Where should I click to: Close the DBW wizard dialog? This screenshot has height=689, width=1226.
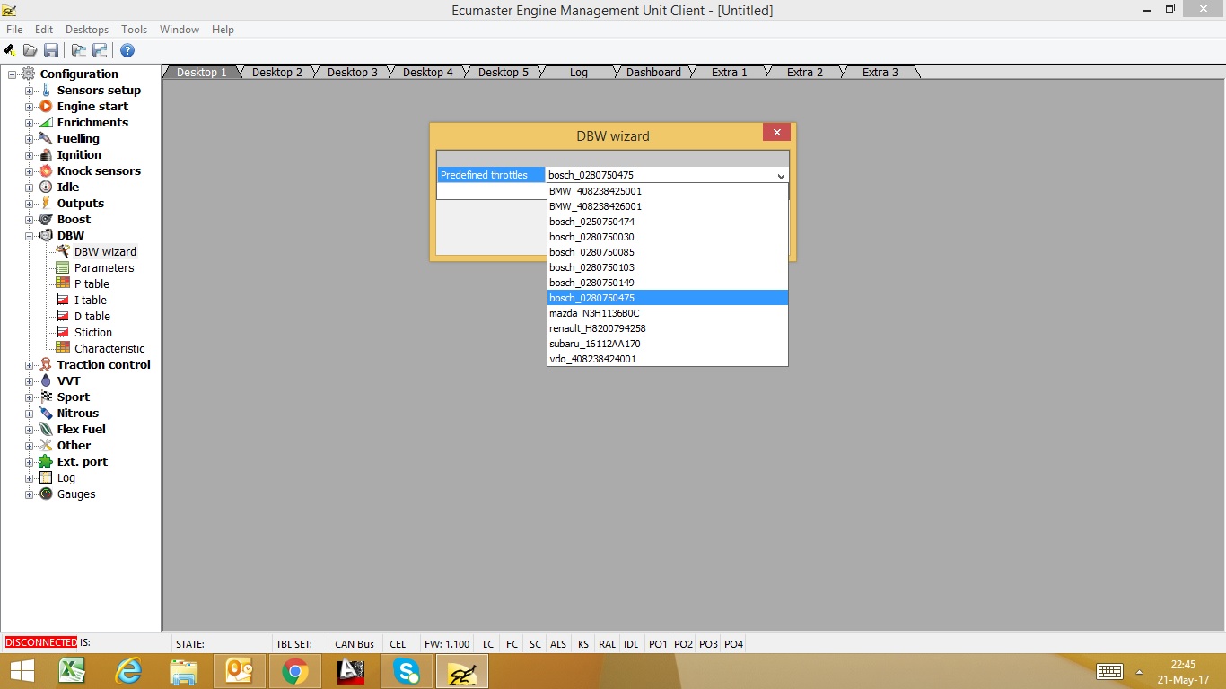point(776,133)
